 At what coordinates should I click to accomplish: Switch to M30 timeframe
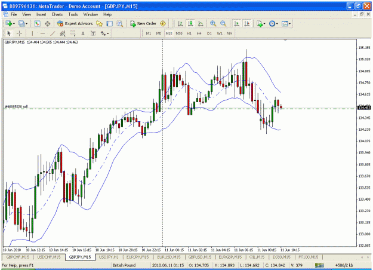pos(179,33)
